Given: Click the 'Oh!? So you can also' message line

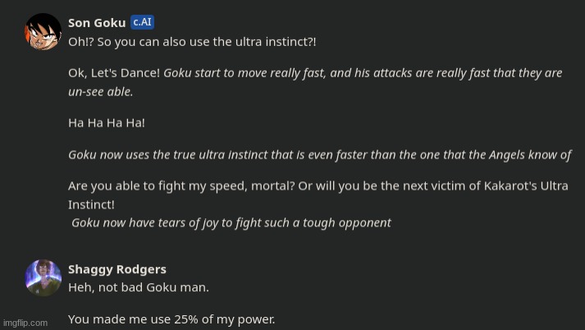Looking at the screenshot, I should (192, 41).
